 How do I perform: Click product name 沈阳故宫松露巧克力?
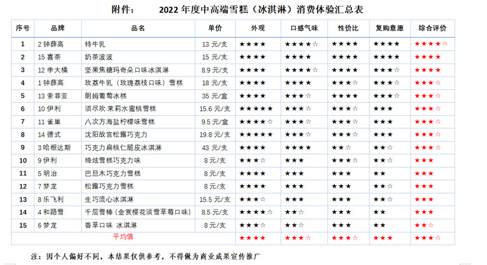pyautogui.click(x=116, y=135)
